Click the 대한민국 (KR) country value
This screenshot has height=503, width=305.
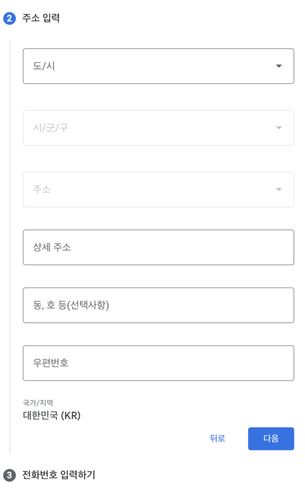[52, 416]
